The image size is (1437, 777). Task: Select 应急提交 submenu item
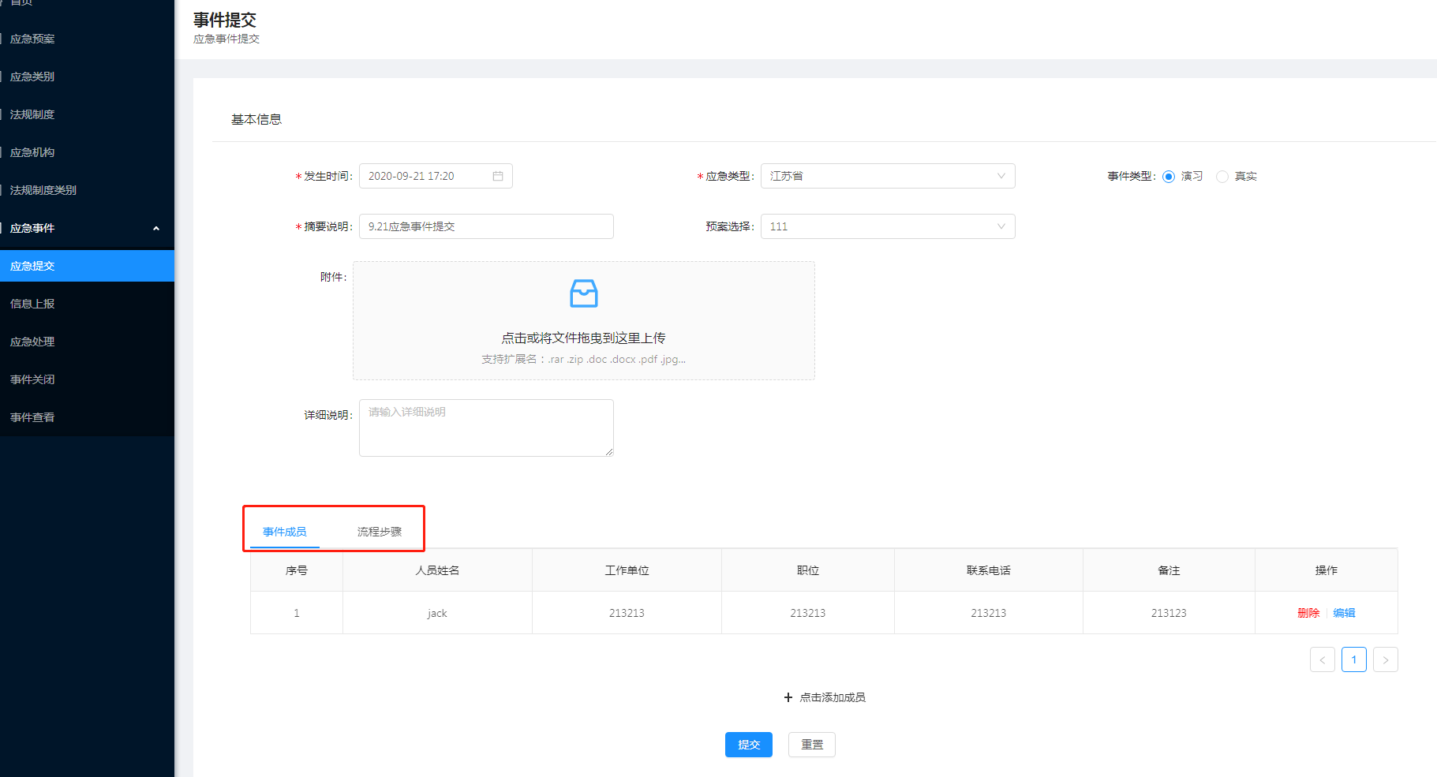[x=87, y=266]
